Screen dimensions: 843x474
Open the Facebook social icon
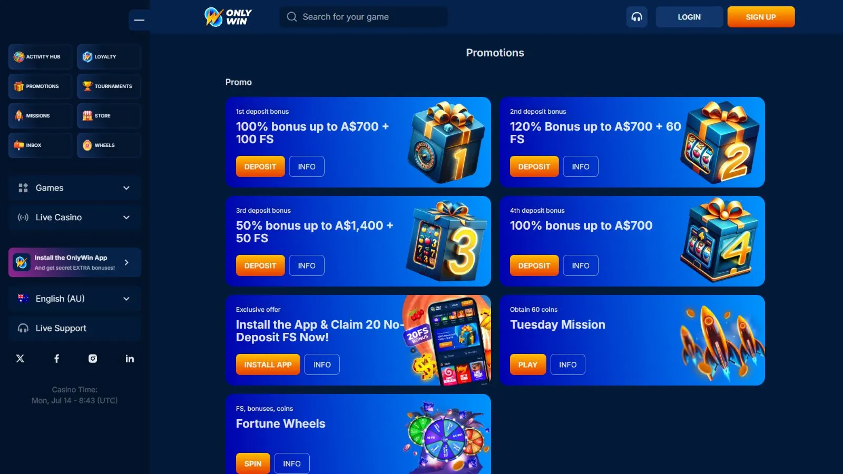[57, 359]
